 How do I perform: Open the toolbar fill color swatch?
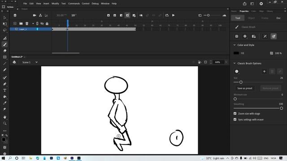click(x=4, y=140)
